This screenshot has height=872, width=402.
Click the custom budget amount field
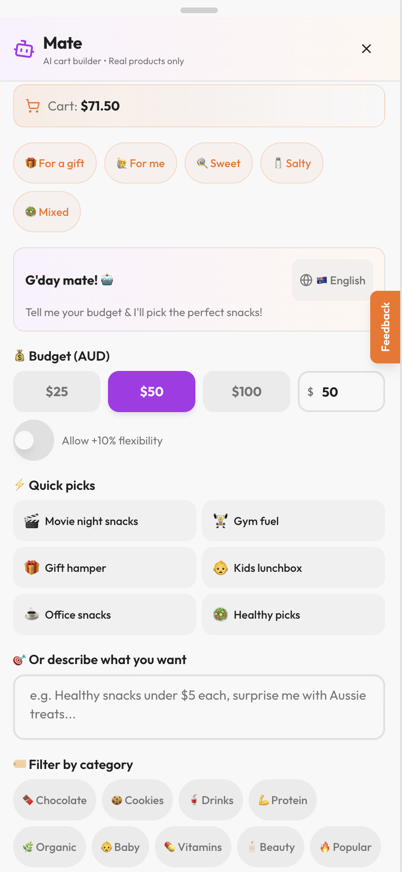point(346,392)
